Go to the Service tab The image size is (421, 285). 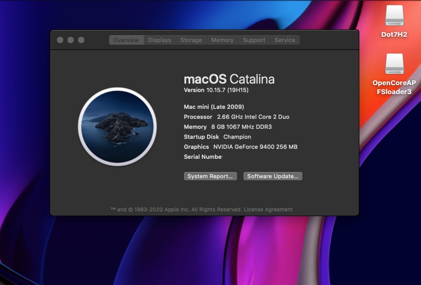pos(285,40)
